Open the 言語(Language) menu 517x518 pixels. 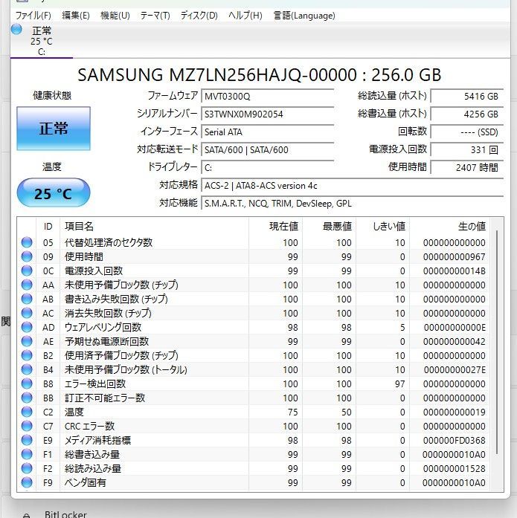[x=304, y=16]
